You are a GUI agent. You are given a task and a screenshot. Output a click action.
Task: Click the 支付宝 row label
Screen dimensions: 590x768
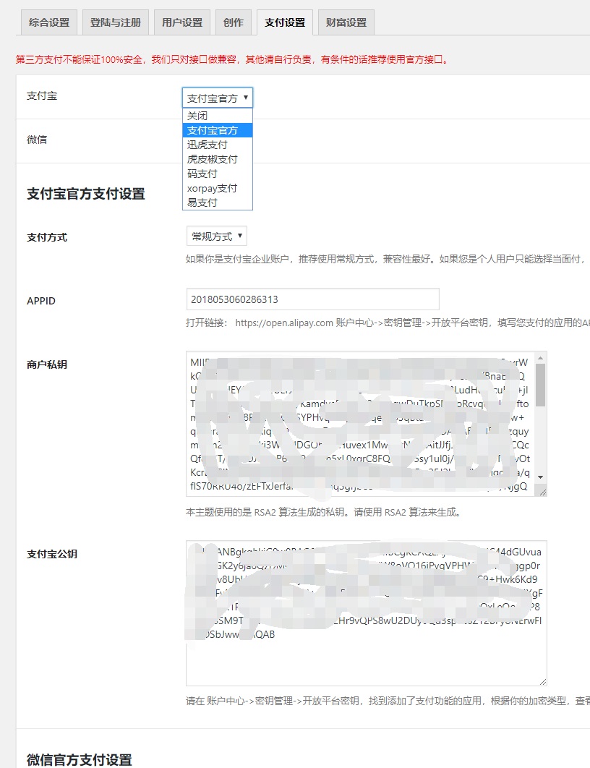(42, 96)
